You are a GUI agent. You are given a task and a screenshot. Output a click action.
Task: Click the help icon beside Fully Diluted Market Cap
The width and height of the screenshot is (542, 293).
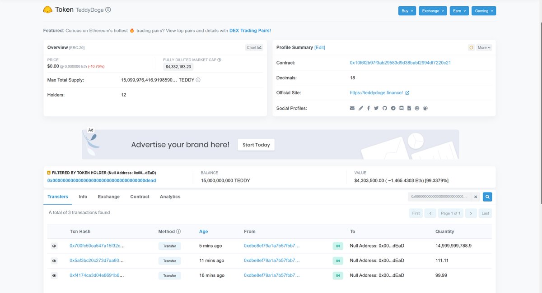[220, 60]
